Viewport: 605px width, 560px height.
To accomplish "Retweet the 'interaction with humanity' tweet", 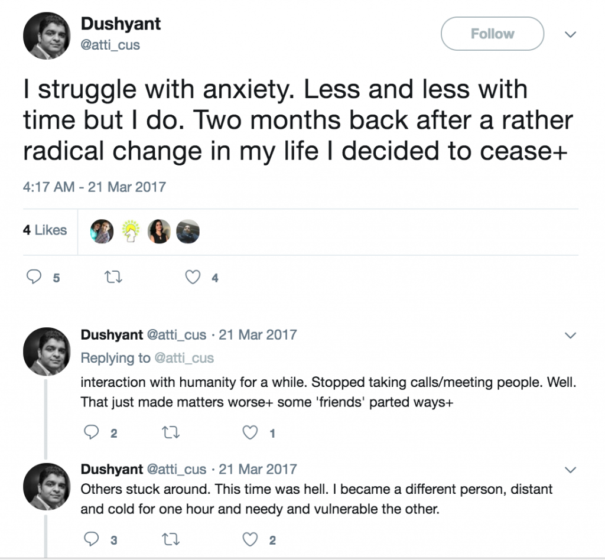I will click(170, 433).
